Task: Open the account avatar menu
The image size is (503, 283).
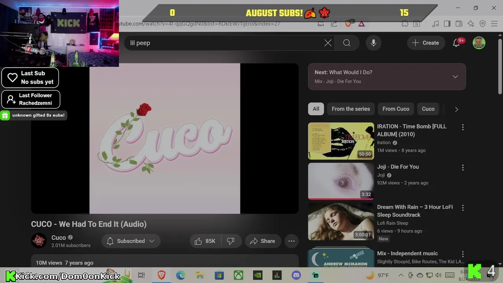Action: pos(479,43)
